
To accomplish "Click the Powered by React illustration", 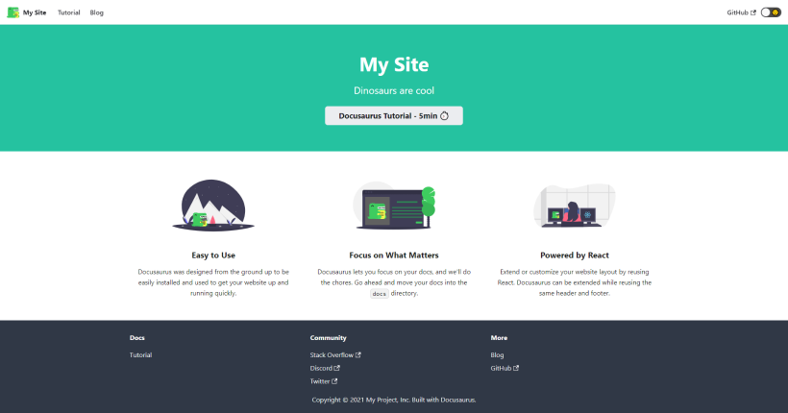I will coord(575,206).
